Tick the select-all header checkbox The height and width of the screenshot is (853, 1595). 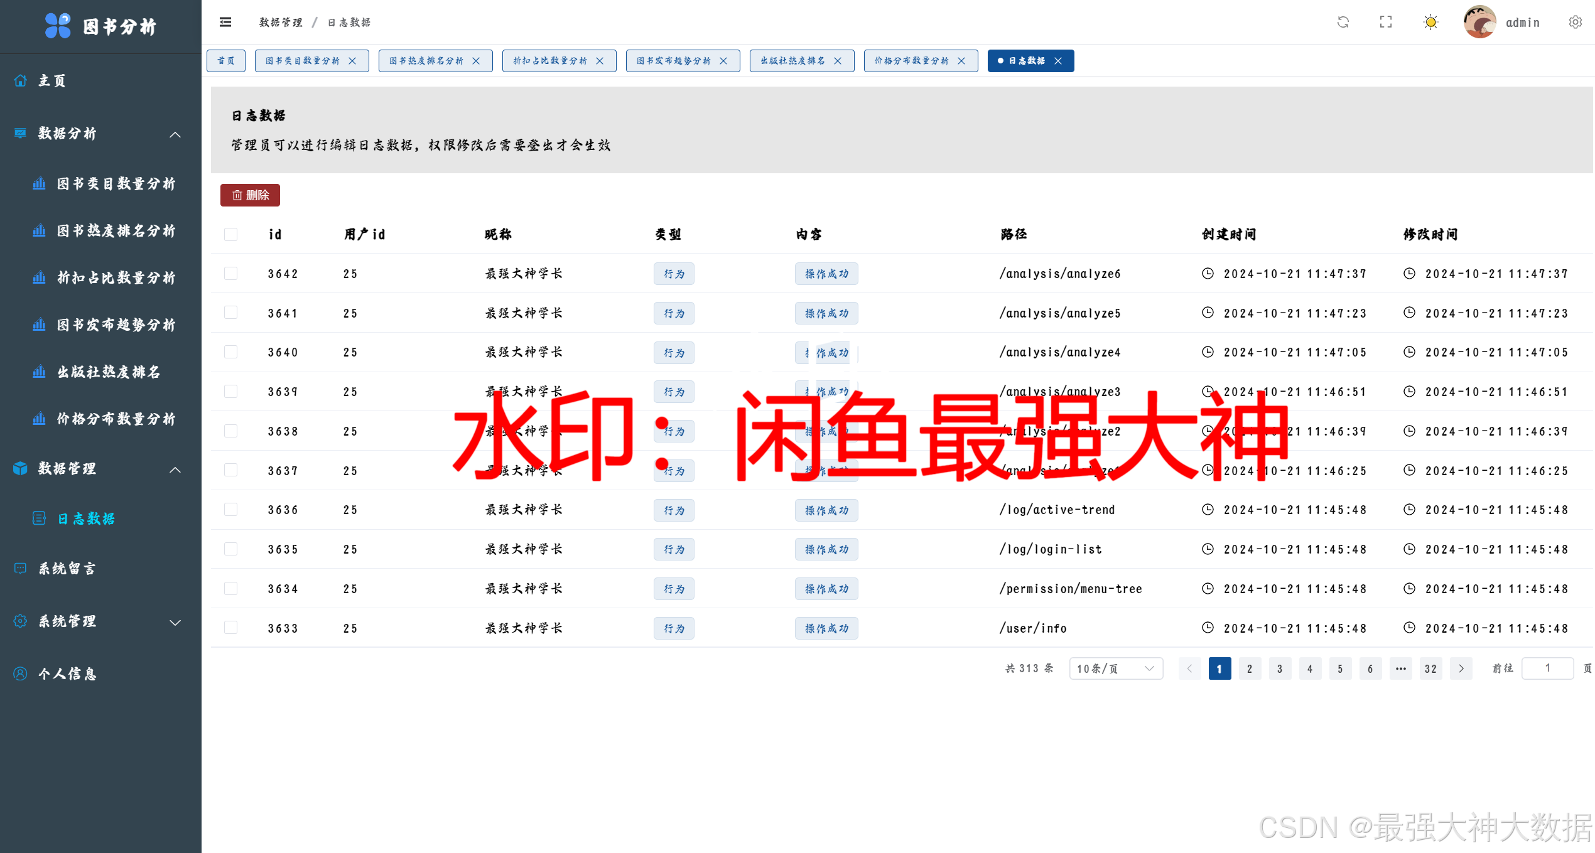231,234
